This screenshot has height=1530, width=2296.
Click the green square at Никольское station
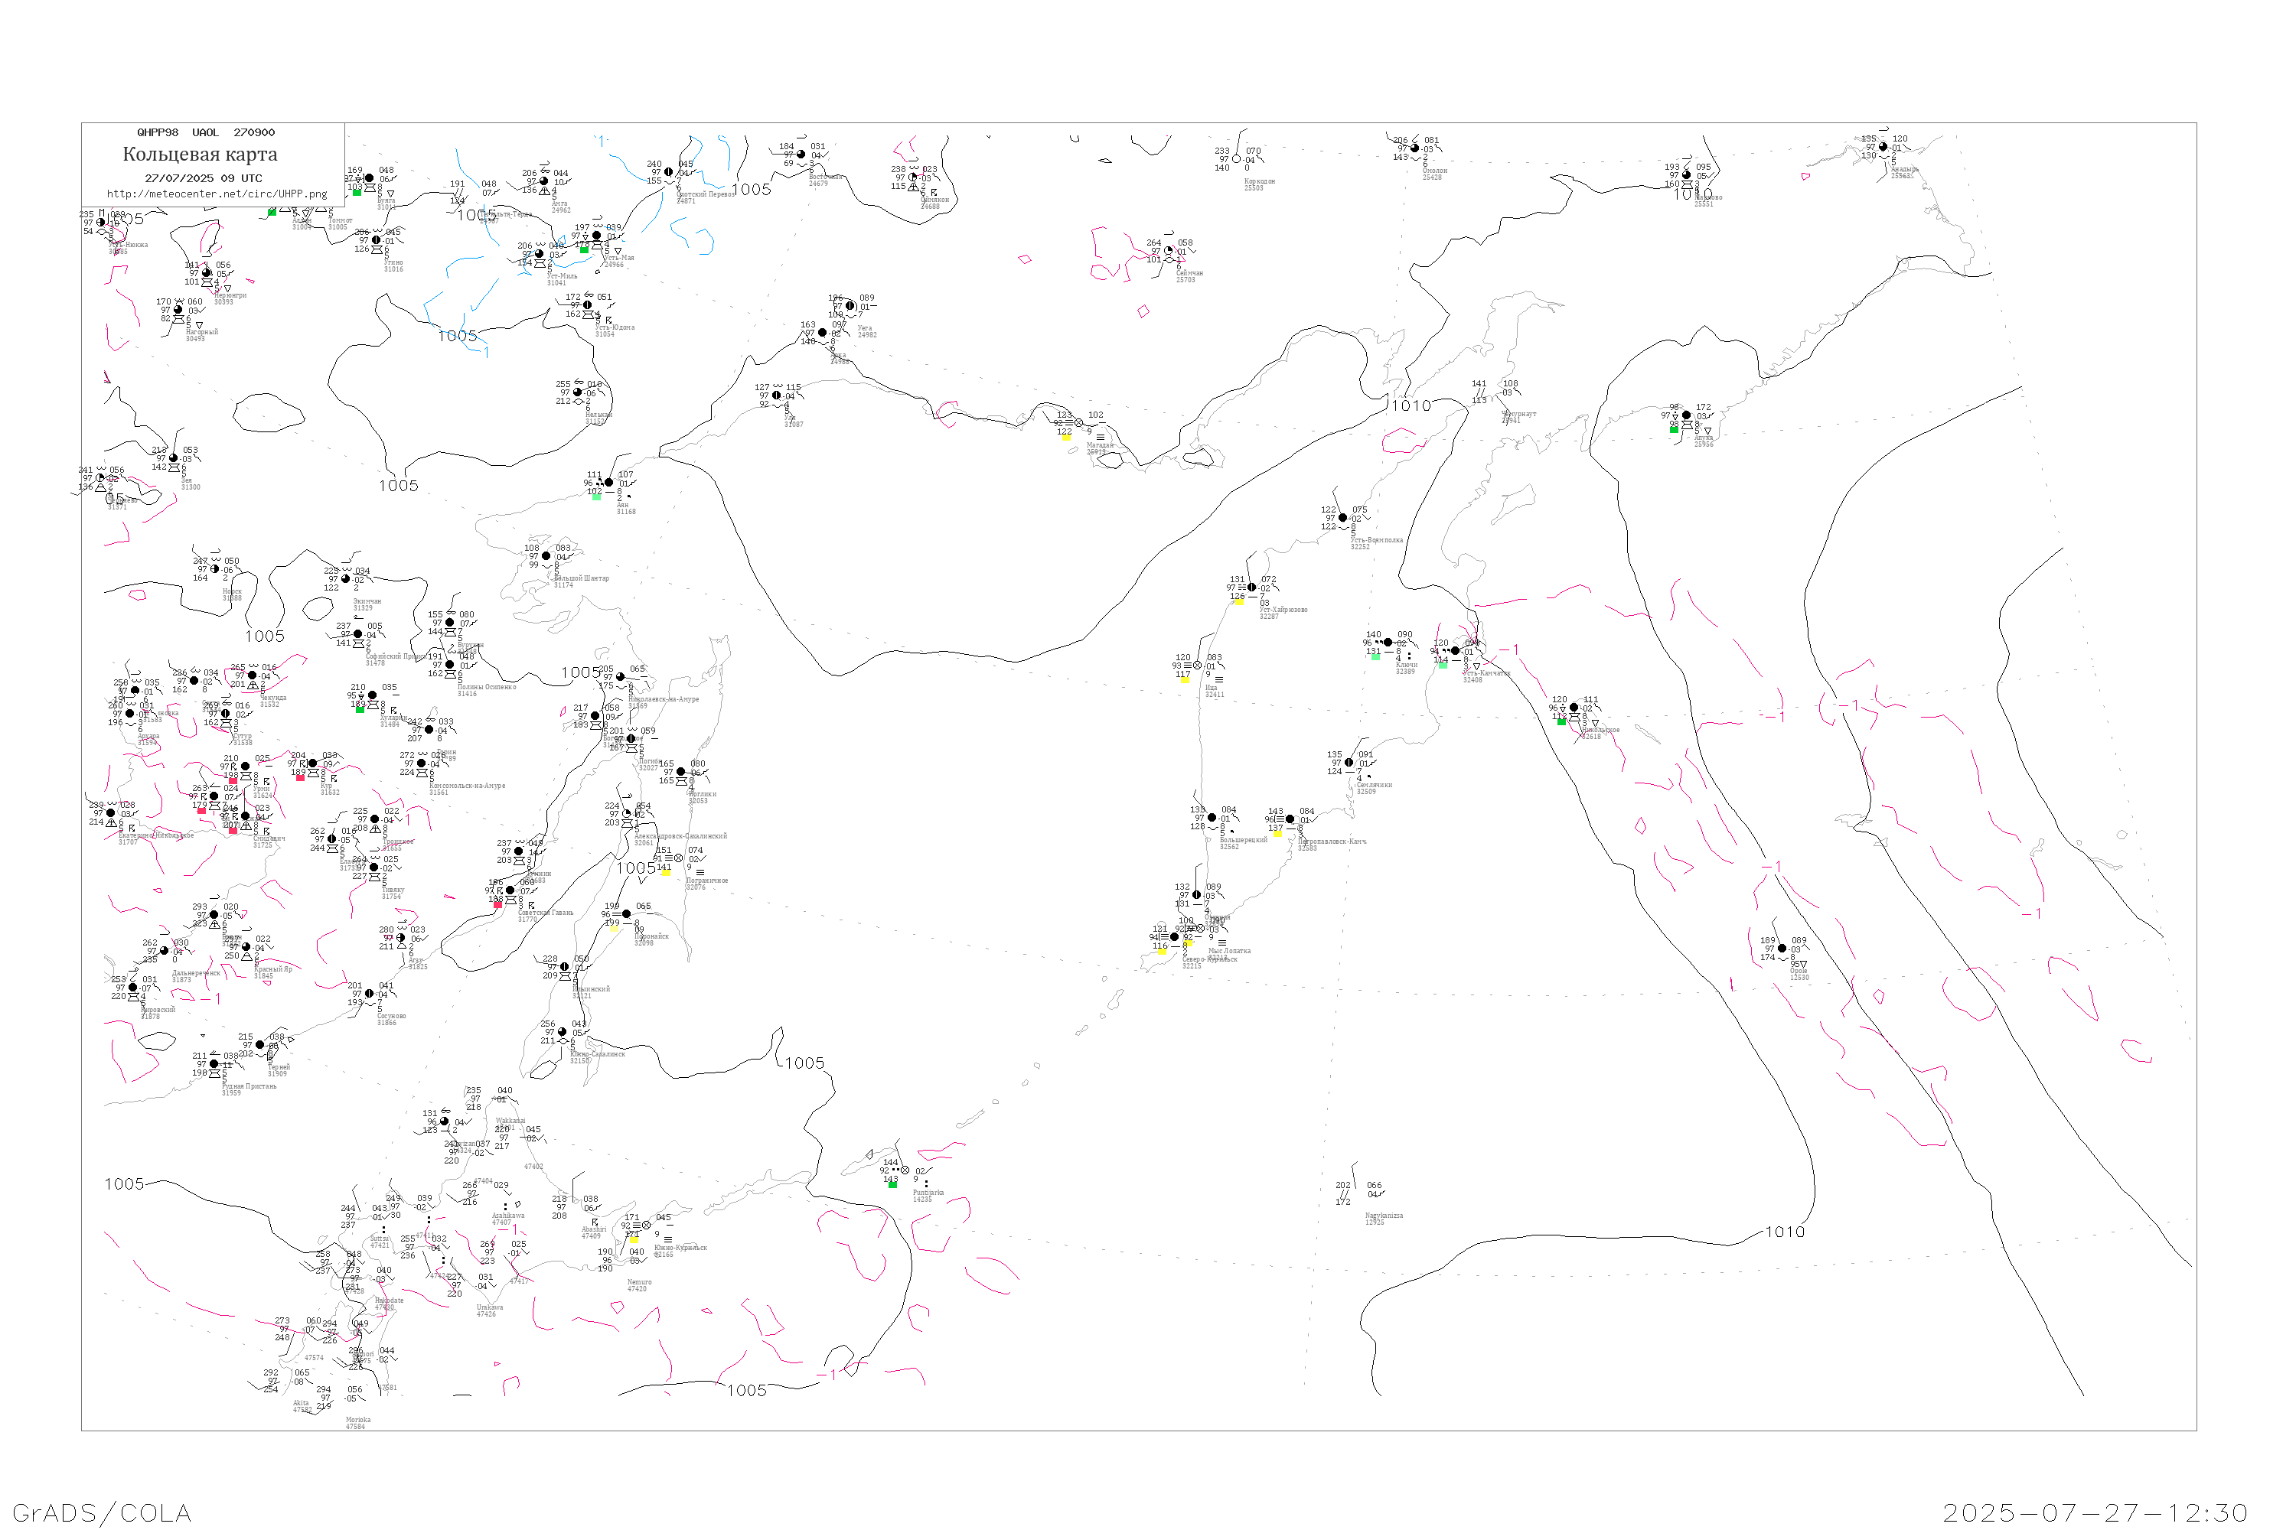1561,722
